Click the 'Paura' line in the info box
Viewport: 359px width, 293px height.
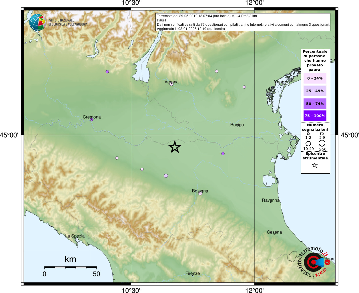(x=161, y=20)
